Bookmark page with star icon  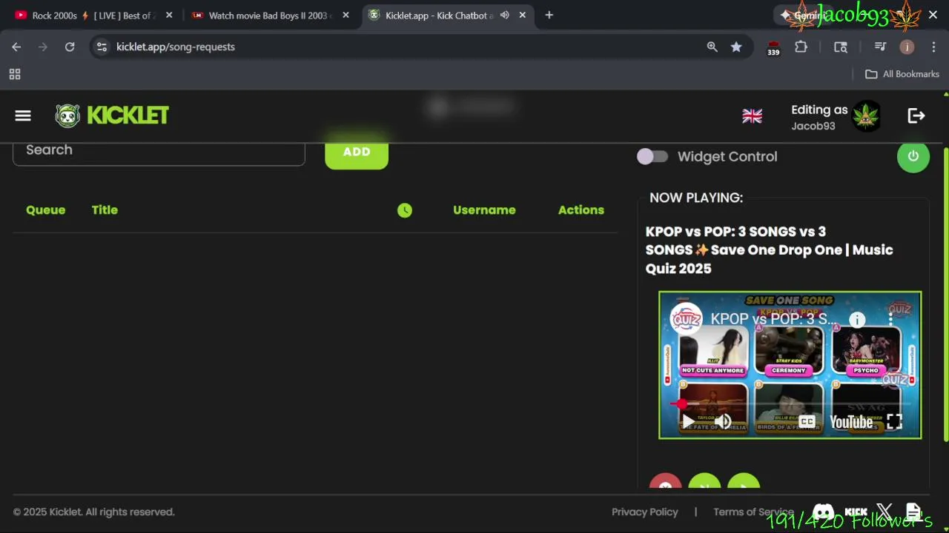click(736, 47)
